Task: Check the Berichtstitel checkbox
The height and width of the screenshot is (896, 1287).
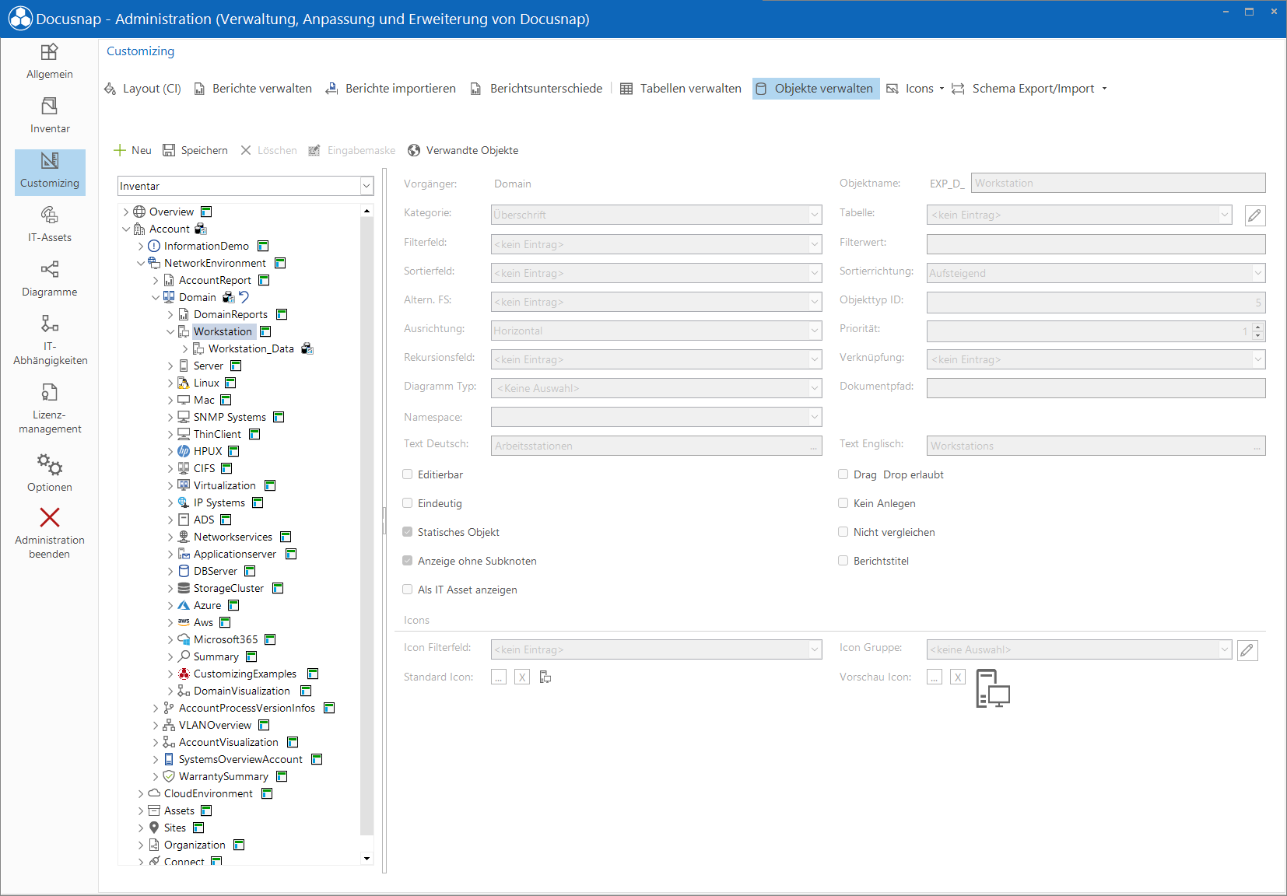Action: coord(843,561)
